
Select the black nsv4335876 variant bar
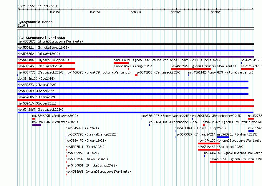(x=135, y=44)
